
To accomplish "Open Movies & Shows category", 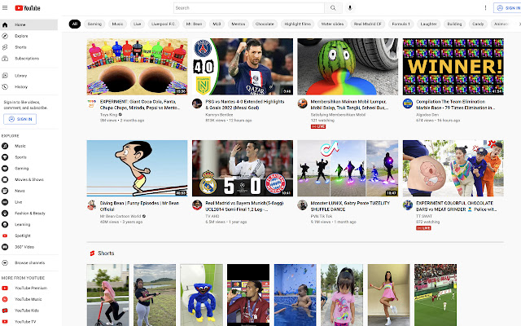I will [x=29, y=179].
